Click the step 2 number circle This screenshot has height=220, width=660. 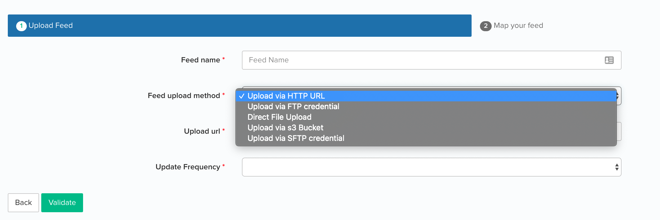486,26
